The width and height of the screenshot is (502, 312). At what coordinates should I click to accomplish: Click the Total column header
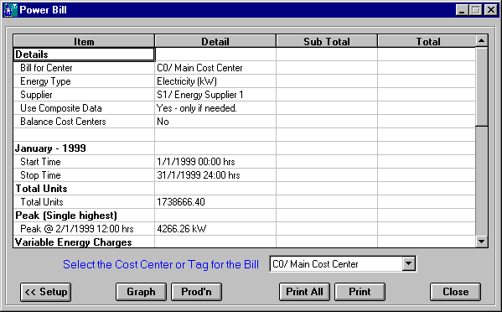click(427, 41)
